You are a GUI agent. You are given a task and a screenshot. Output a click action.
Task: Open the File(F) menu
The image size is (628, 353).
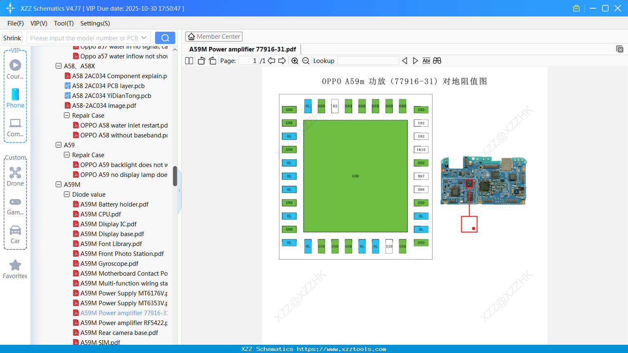(16, 23)
